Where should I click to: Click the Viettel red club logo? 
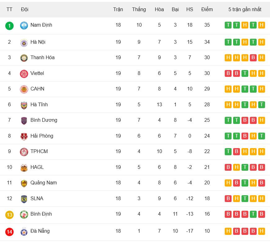(x=24, y=74)
